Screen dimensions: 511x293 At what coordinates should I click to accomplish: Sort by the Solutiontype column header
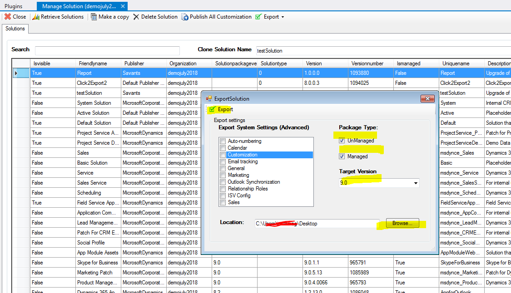[x=280, y=63]
